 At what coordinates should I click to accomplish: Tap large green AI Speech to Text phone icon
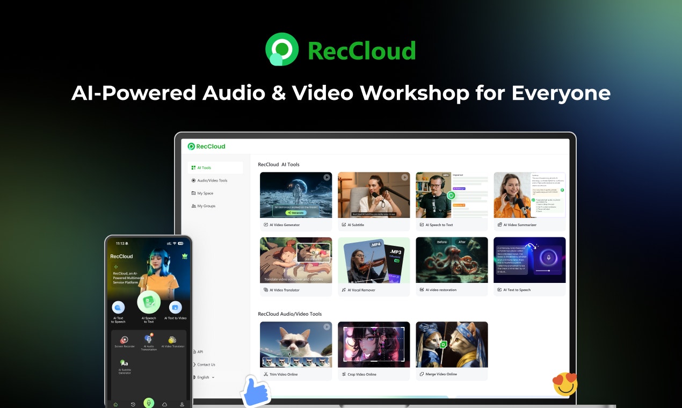[x=149, y=302]
